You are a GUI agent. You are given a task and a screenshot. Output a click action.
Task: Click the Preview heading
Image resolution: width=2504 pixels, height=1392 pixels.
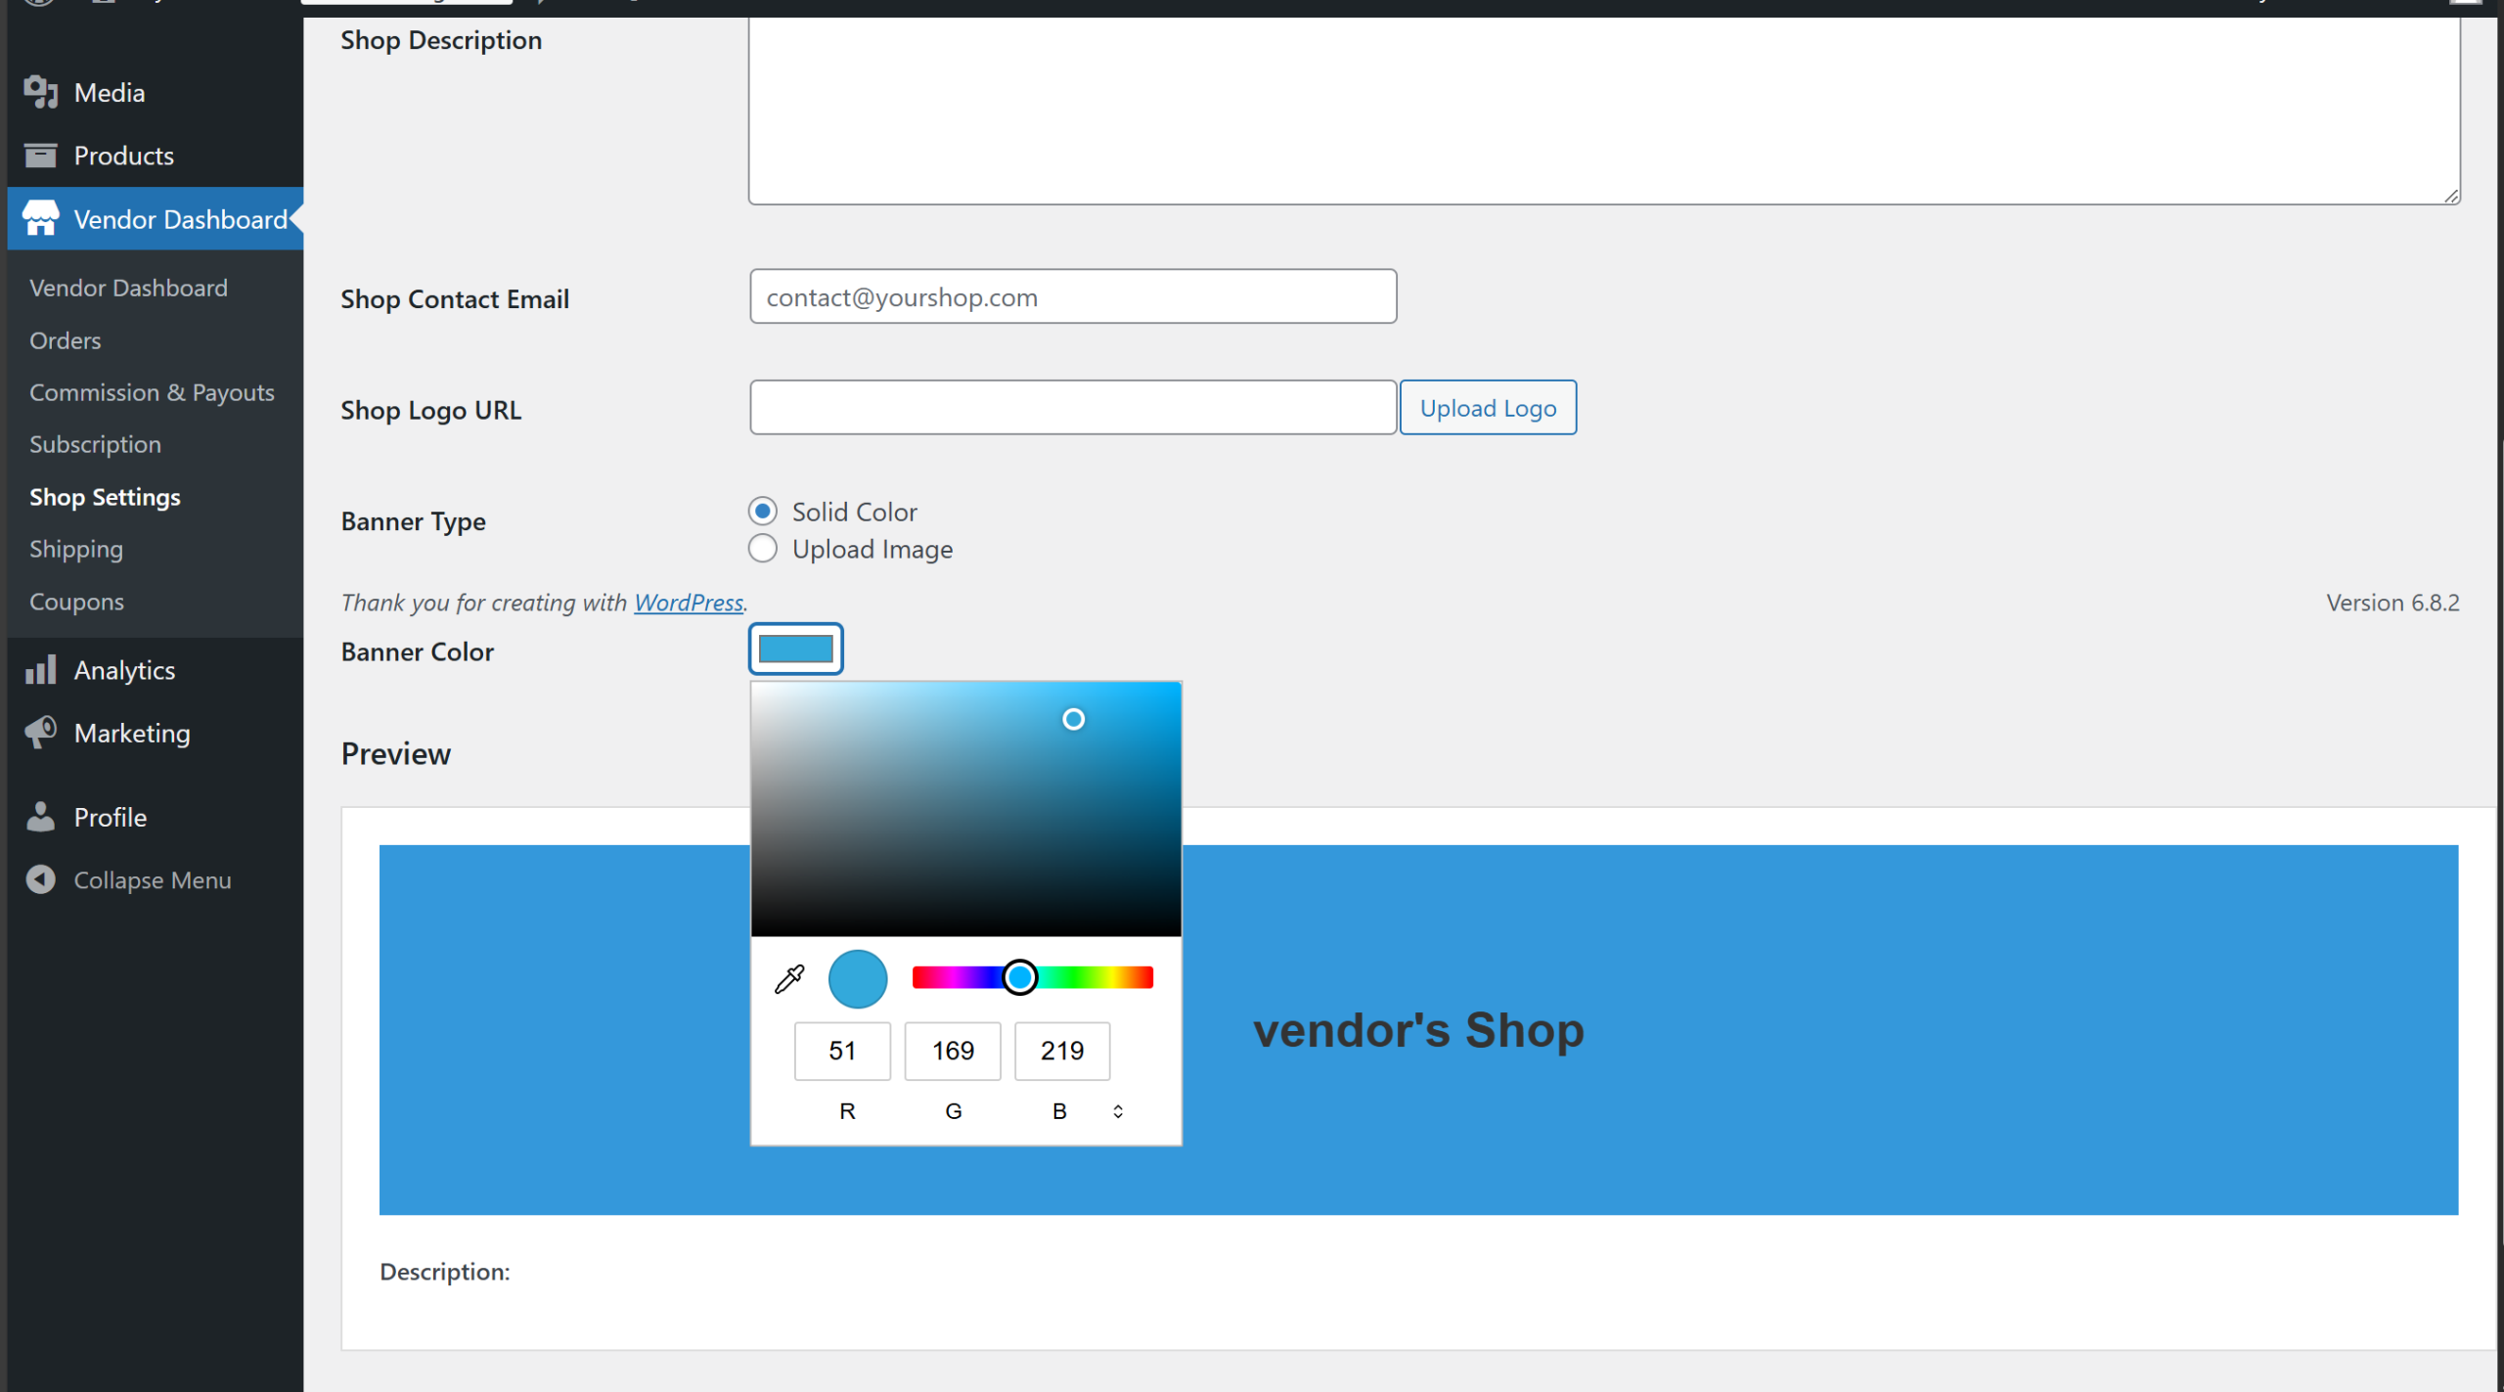396,753
